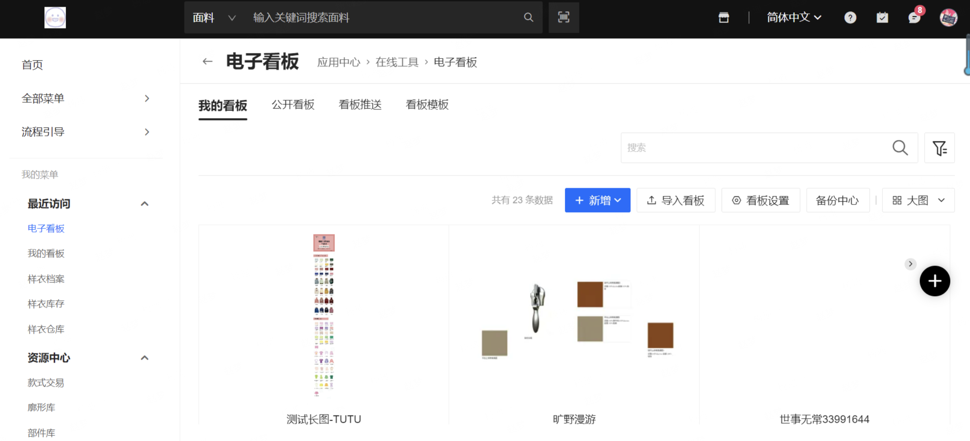
Task: Open the help question mark icon
Action: [850, 18]
